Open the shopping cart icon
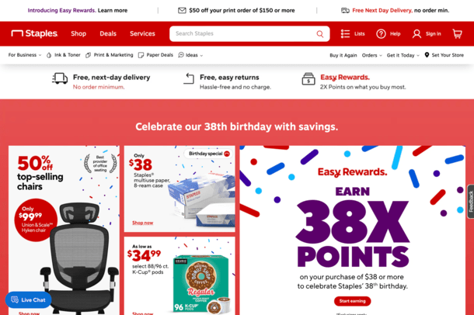 tap(457, 33)
